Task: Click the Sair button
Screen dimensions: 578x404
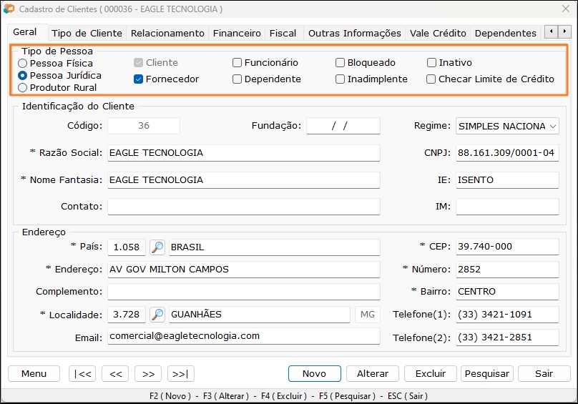Action: (544, 374)
